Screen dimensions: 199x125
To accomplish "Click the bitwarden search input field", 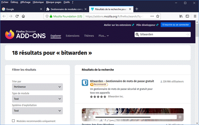I will (x=162, y=34).
